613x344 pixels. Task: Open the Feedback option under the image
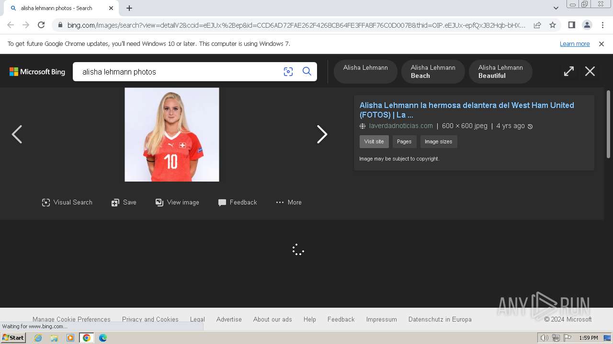[238, 203]
